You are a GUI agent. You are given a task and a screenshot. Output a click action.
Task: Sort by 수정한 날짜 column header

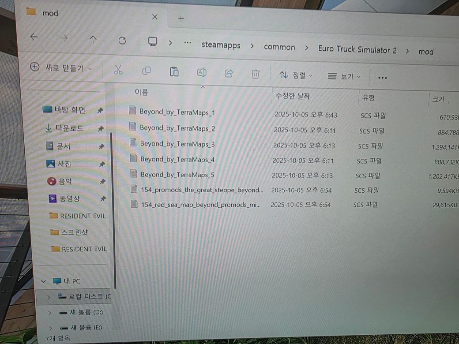pyautogui.click(x=293, y=95)
